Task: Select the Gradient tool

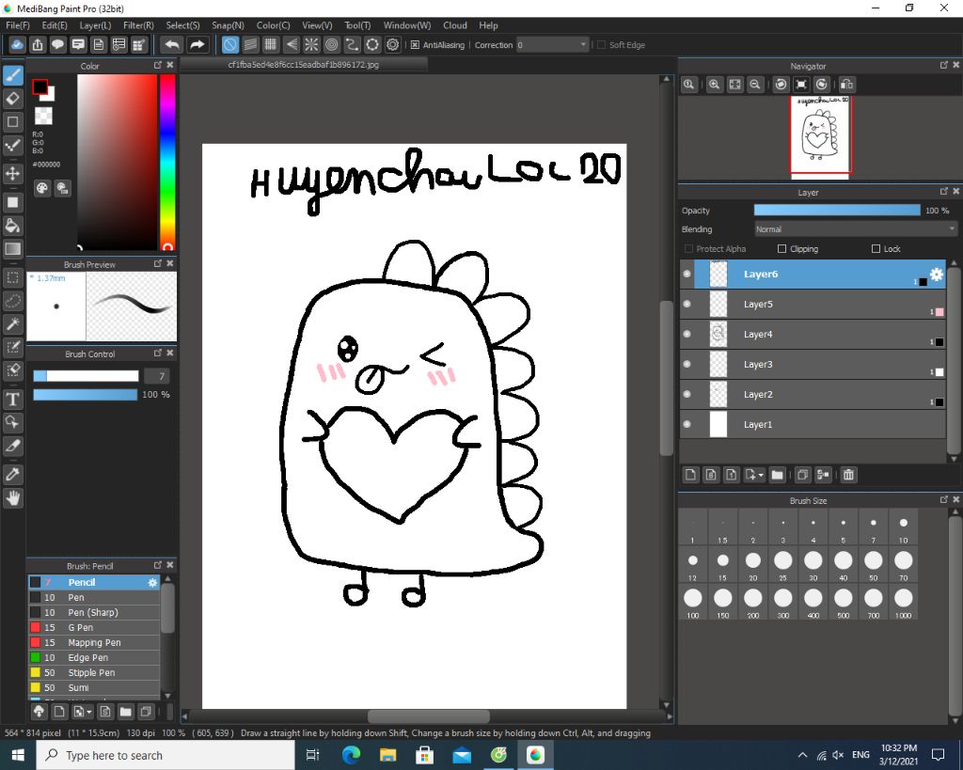Action: point(13,249)
